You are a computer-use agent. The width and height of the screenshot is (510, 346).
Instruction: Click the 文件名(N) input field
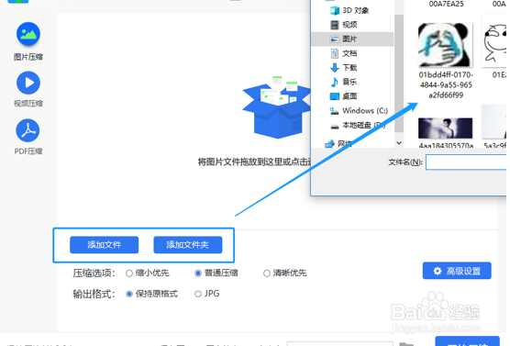coord(466,162)
